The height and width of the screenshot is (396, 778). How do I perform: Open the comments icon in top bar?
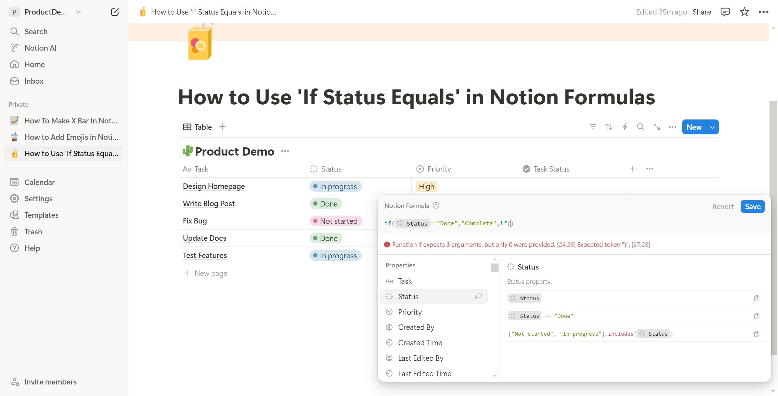click(725, 12)
